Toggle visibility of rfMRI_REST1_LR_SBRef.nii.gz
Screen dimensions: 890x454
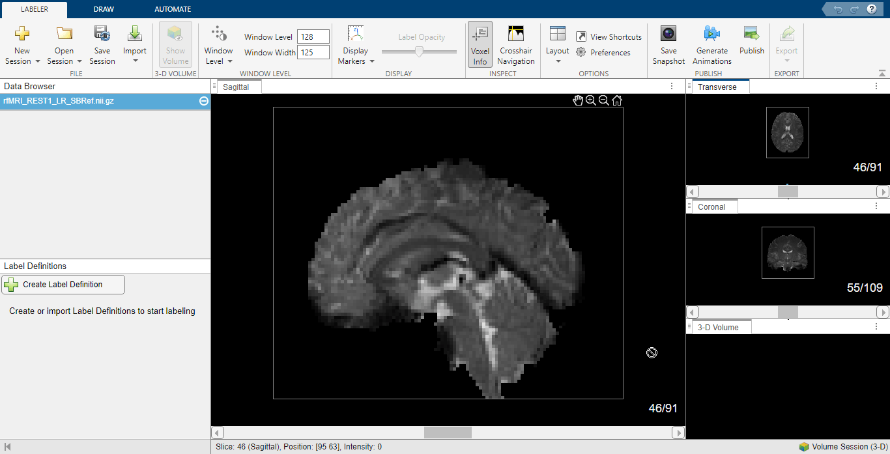(x=203, y=101)
